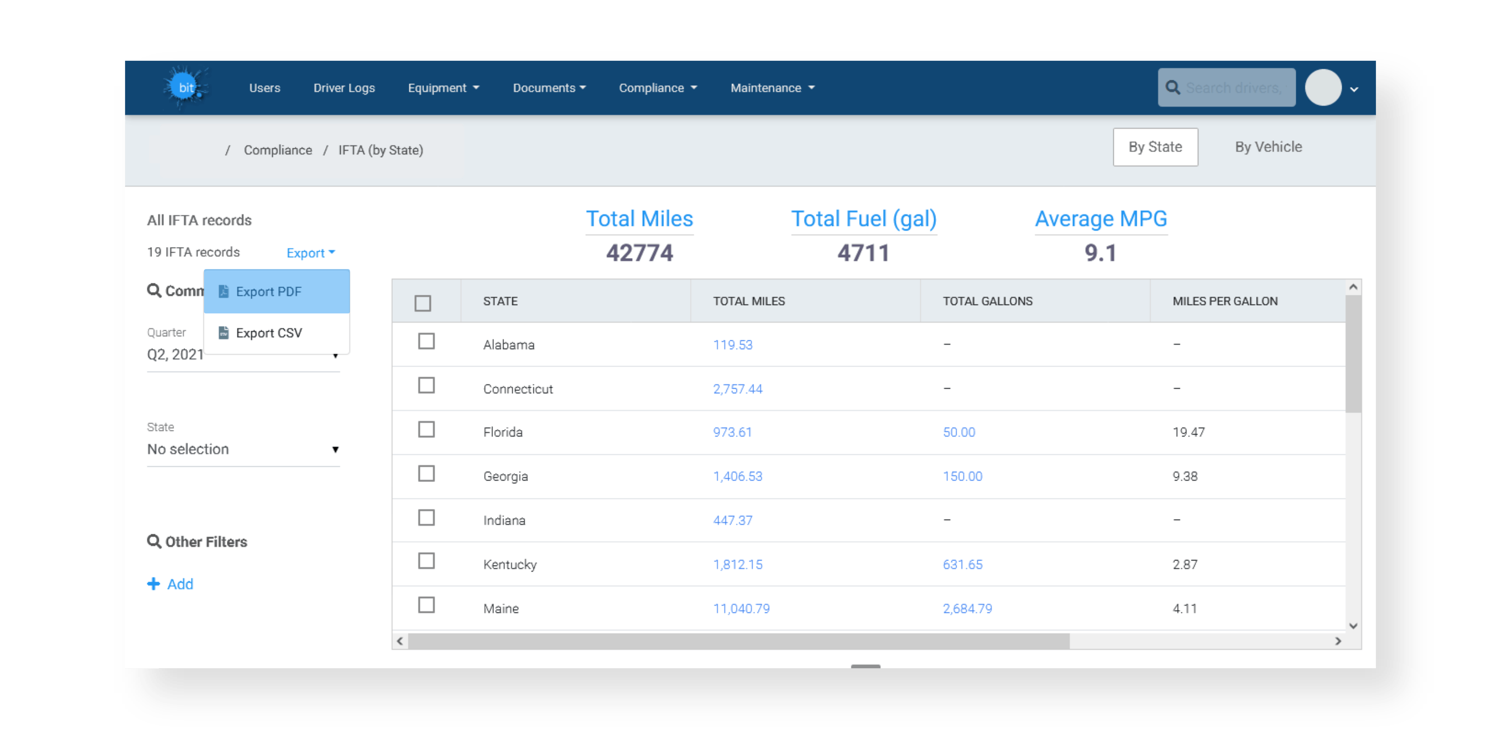This screenshot has width=1501, height=729.
Task: Click the bit logo icon
Action: (x=185, y=87)
